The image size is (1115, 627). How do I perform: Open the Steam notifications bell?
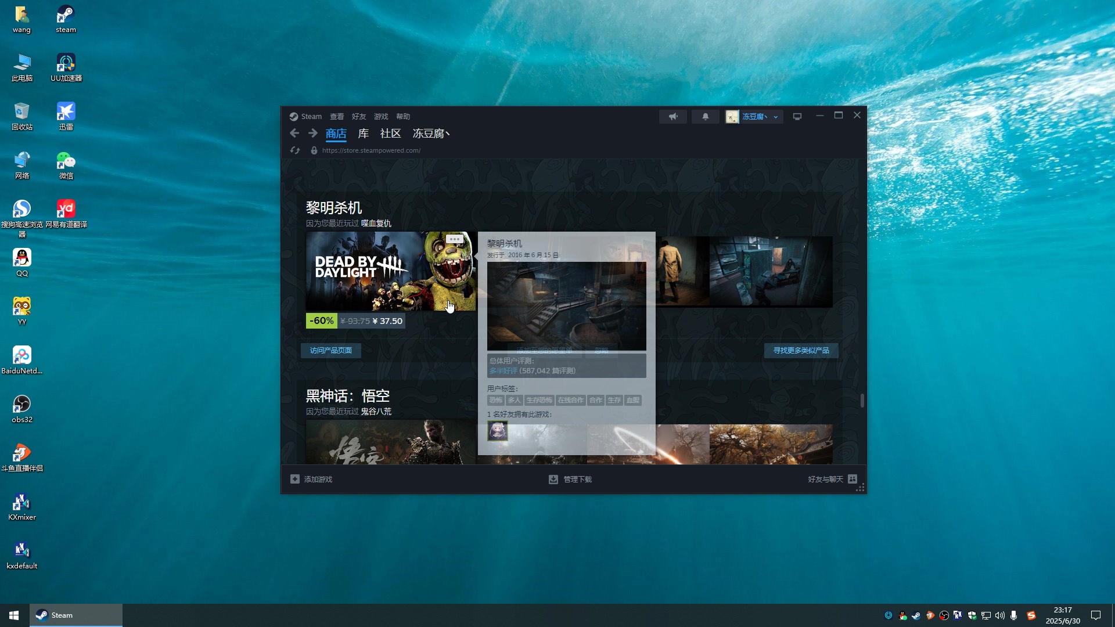(706, 117)
